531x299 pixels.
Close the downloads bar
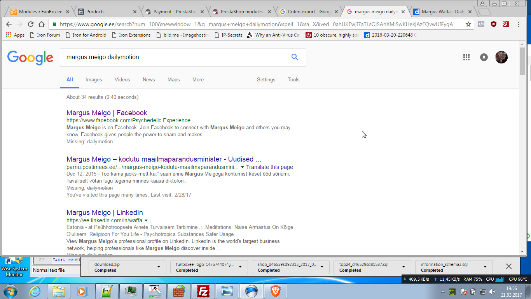click(x=508, y=267)
